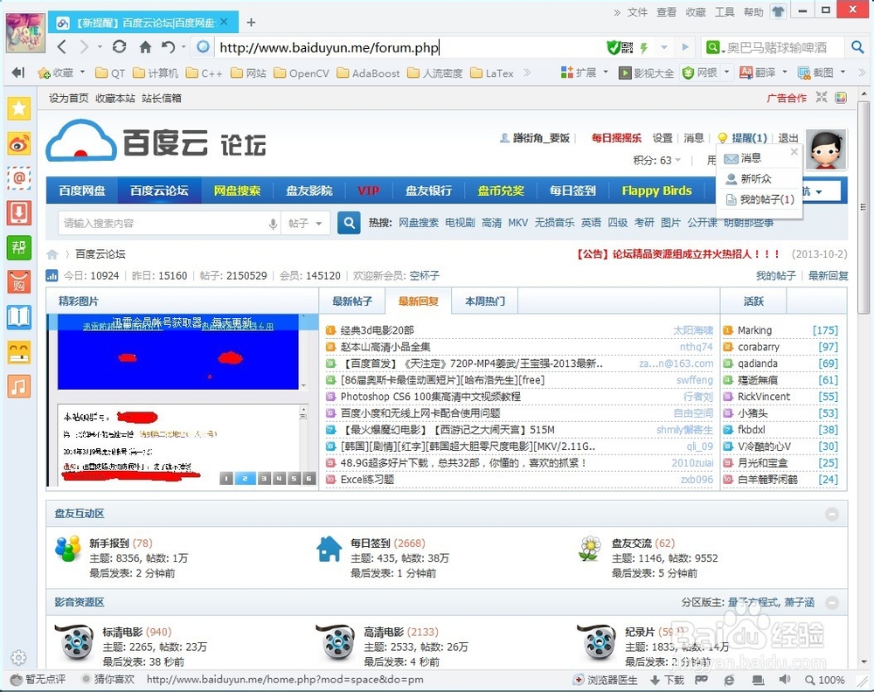Open the shopping 购 icon in sidebar
Screen dimensions: 874x692
[x=19, y=282]
